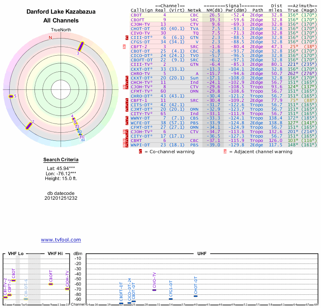The image size is (321, 308).
Task: Select the channel 2 marker on radar plot
Action: point(30,125)
